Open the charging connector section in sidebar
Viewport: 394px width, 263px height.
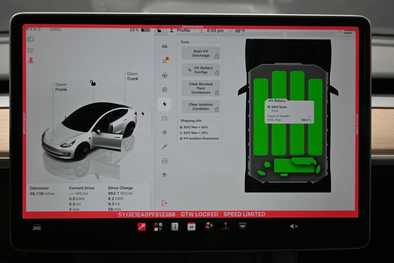[165, 147]
